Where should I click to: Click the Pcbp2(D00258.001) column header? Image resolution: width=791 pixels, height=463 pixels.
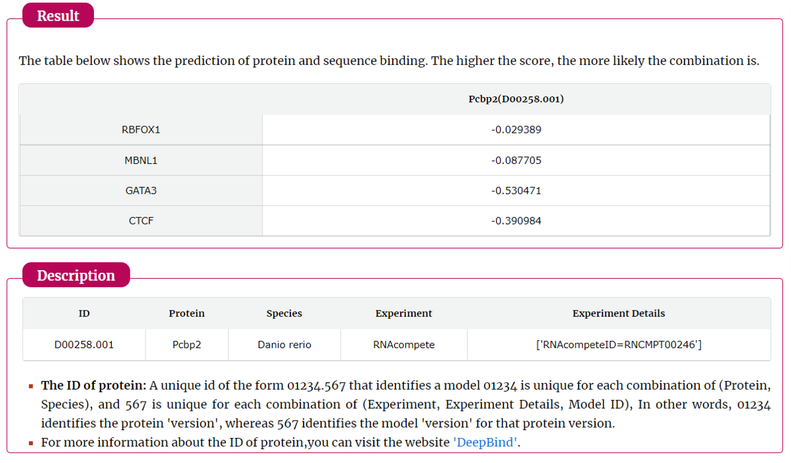(x=516, y=99)
